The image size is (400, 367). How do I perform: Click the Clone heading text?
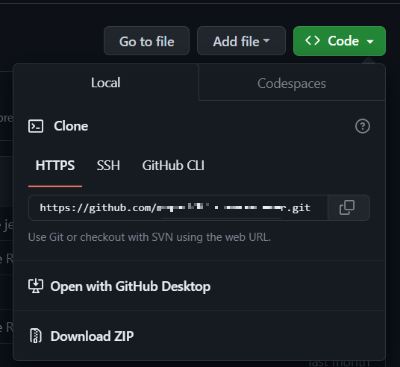[71, 126]
